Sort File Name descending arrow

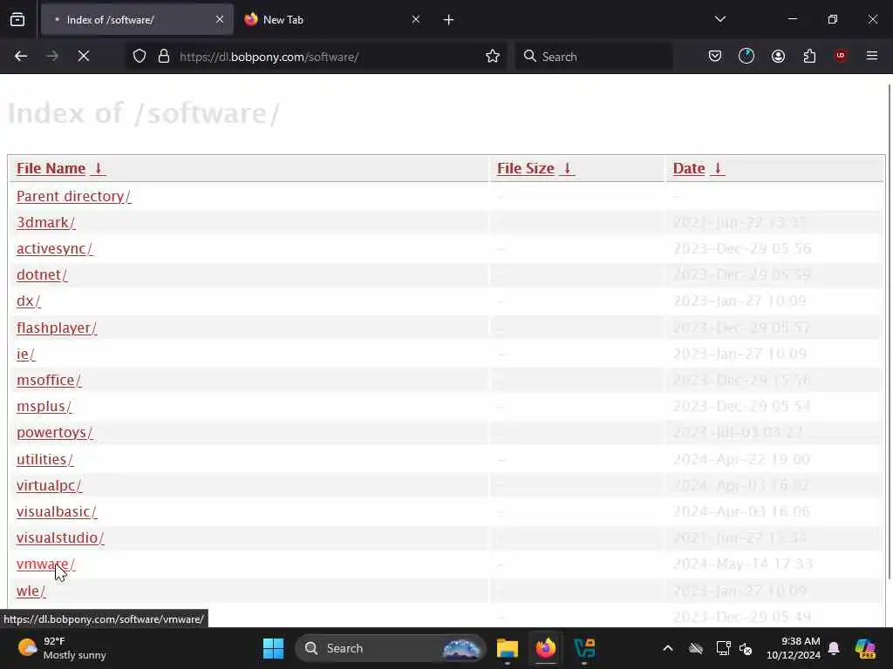[x=98, y=168]
